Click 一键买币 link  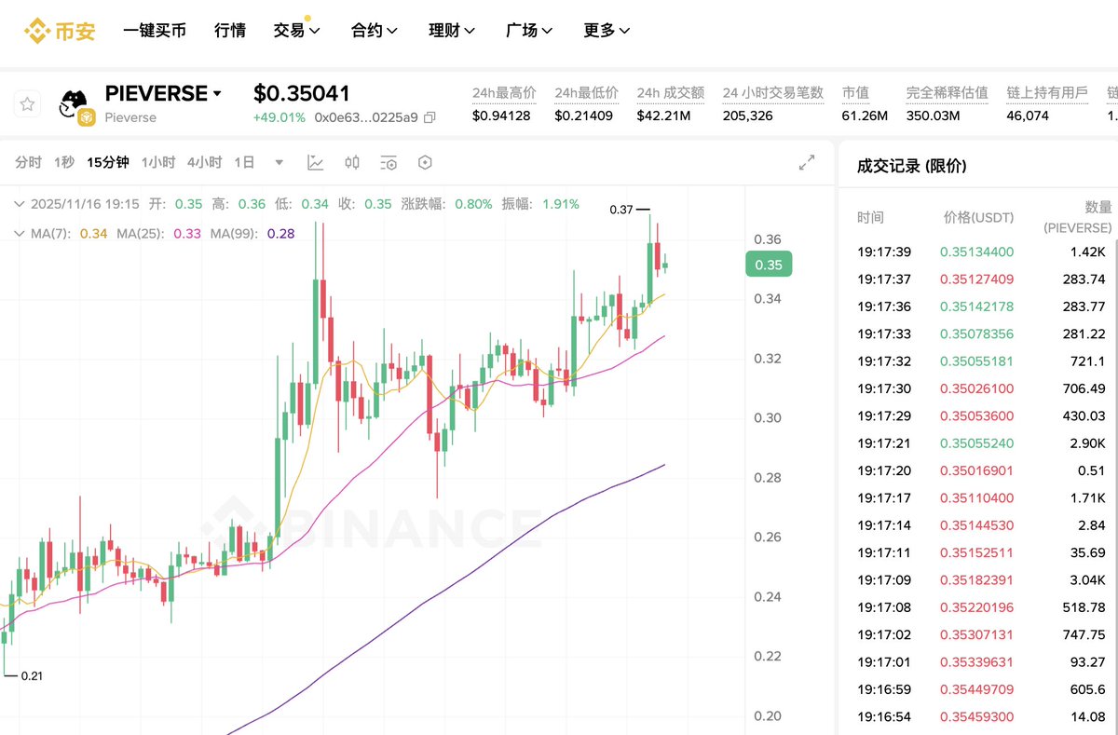[155, 30]
